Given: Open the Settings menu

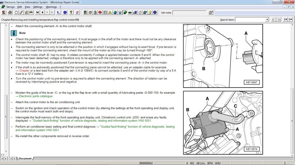Looking at the screenshot, I should click(38, 7).
